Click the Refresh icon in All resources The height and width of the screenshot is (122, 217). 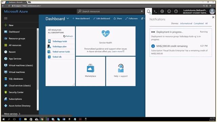coord(64,36)
